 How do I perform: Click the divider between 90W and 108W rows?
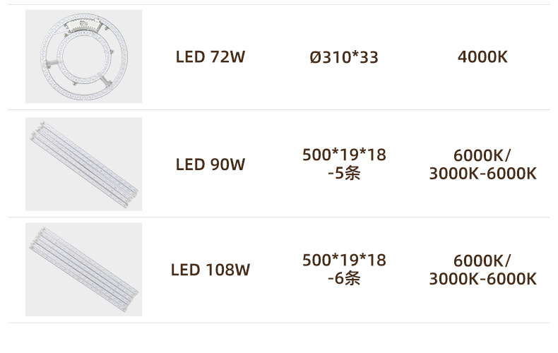pos(283,217)
